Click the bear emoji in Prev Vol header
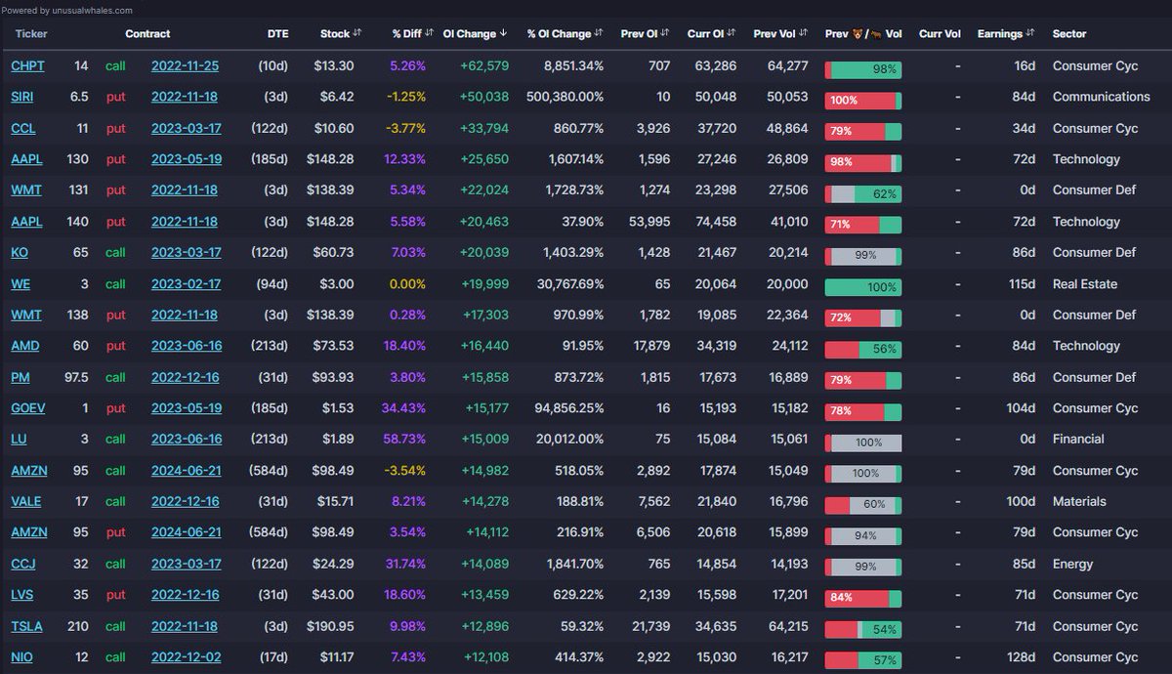The width and height of the screenshot is (1172, 674). click(858, 33)
